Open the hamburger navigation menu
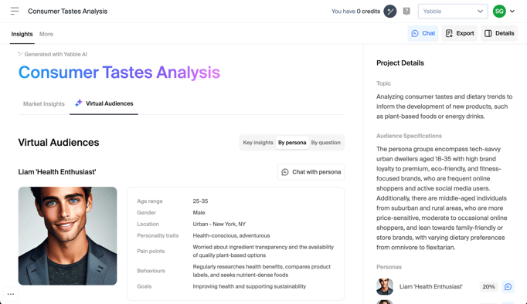This screenshot has height=304, width=527. (15, 11)
